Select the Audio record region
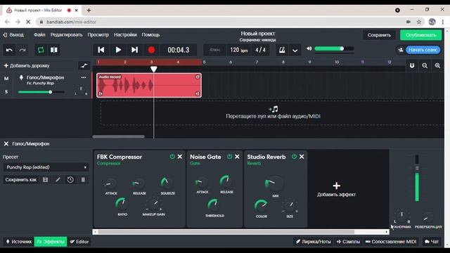450x253 pixels. tap(149, 85)
